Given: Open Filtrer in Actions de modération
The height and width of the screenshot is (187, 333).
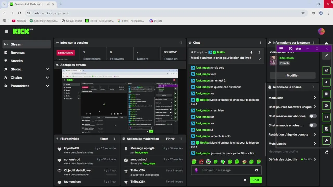Looking at the screenshot, I should tap(170, 139).
